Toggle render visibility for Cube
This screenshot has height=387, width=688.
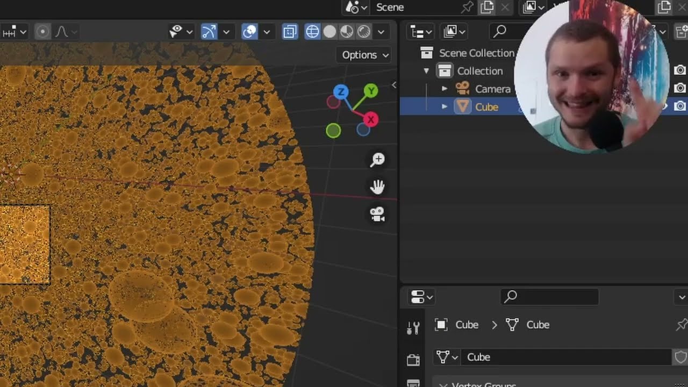click(x=680, y=106)
